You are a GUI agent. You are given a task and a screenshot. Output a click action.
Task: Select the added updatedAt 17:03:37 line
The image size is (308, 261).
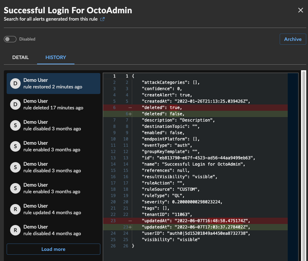tap(195, 227)
